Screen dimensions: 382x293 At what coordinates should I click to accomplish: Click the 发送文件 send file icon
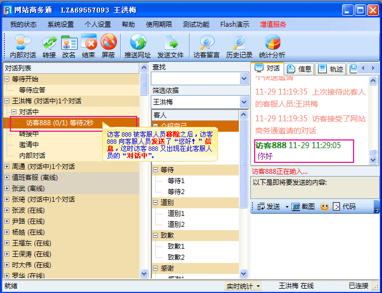tap(171, 42)
